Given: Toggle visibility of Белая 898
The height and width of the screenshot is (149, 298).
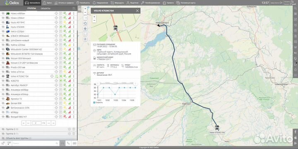Looking at the screenshot, I should click(x=3, y=103).
